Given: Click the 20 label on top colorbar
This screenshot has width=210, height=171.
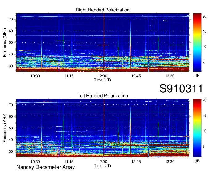Looking at the screenshot, I should (x=204, y=16).
